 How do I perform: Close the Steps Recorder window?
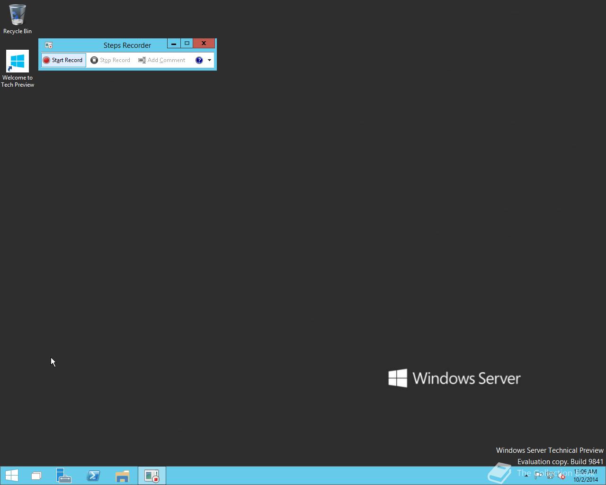click(204, 44)
